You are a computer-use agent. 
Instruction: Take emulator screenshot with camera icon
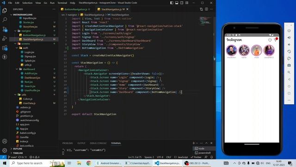(x=289, y=65)
